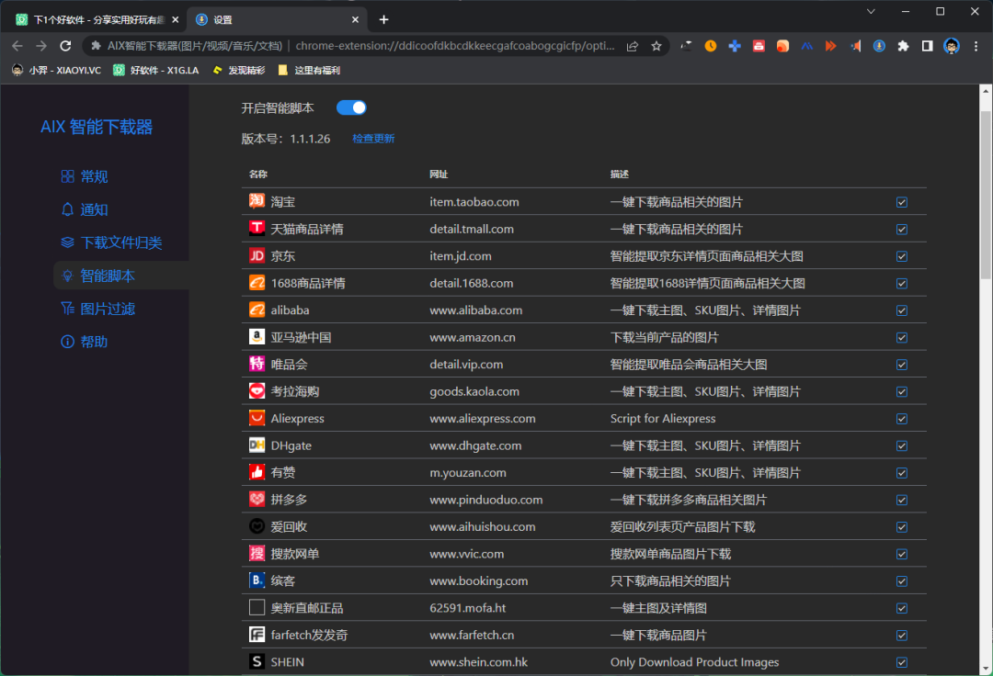Click the share page icon in address bar
993x676 pixels.
click(x=632, y=46)
